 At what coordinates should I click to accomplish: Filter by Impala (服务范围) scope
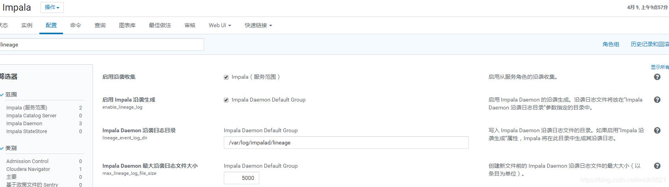pyautogui.click(x=27, y=107)
